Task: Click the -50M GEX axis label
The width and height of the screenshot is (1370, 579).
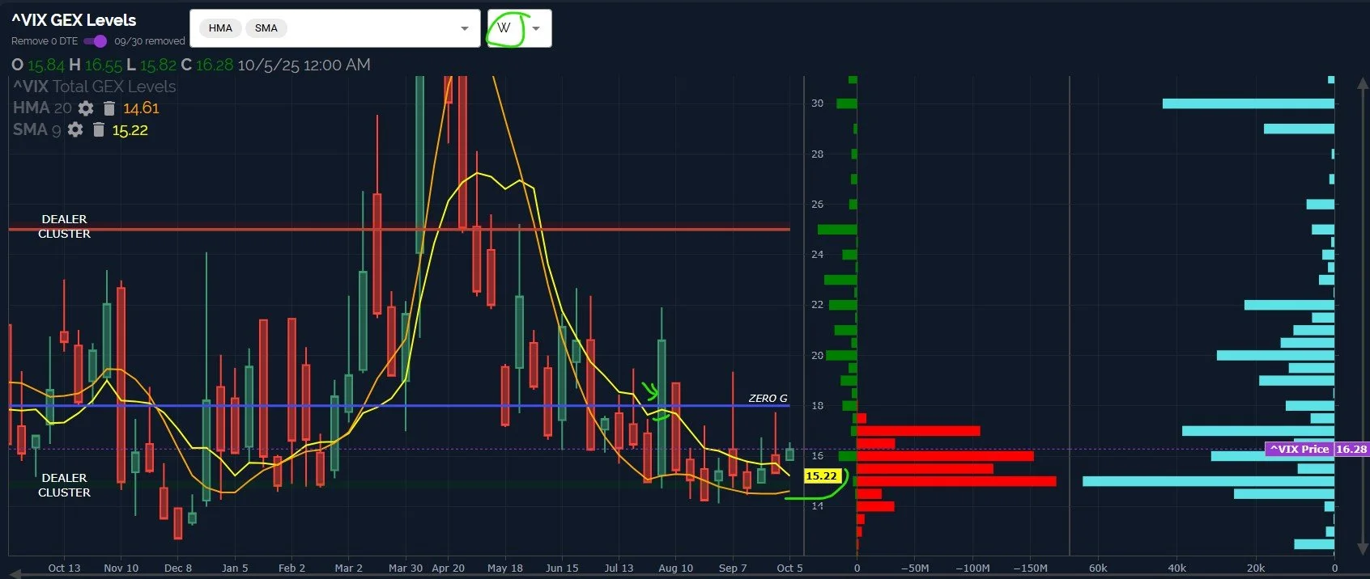Action: point(915,568)
